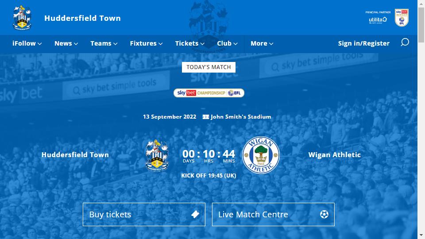
Task: Click the Sign in/Register link
Action: pos(364,43)
